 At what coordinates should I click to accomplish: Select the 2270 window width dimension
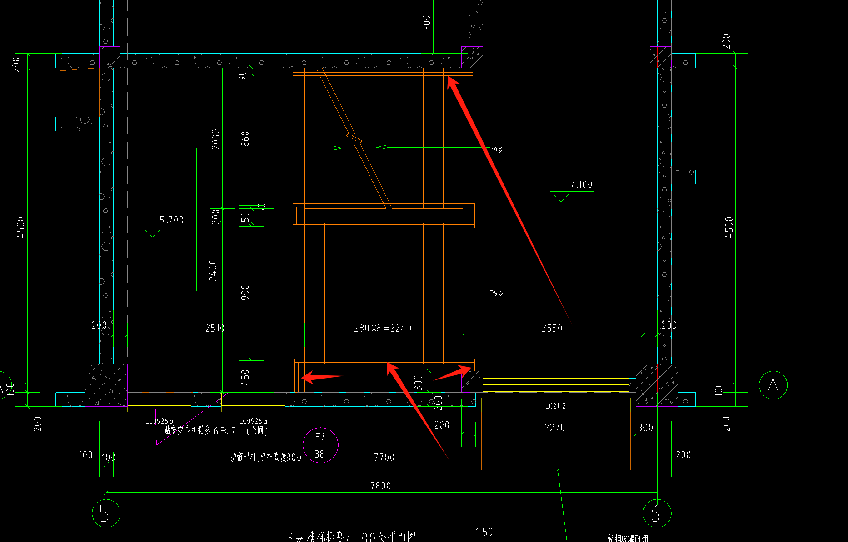(x=554, y=428)
